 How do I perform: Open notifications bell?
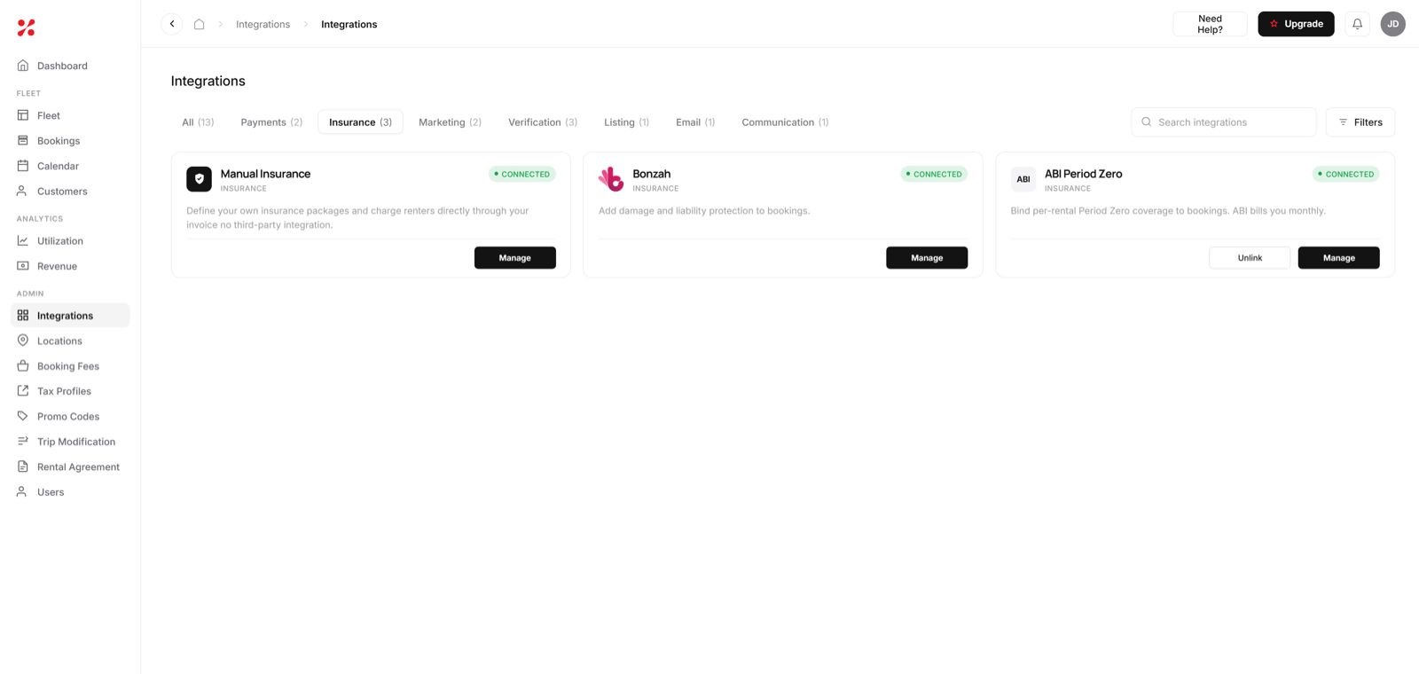[x=1357, y=24]
